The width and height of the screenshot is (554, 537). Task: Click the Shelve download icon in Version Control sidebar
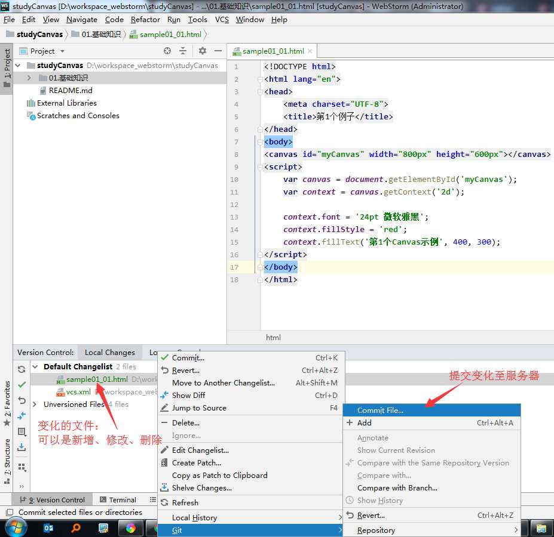(22, 447)
